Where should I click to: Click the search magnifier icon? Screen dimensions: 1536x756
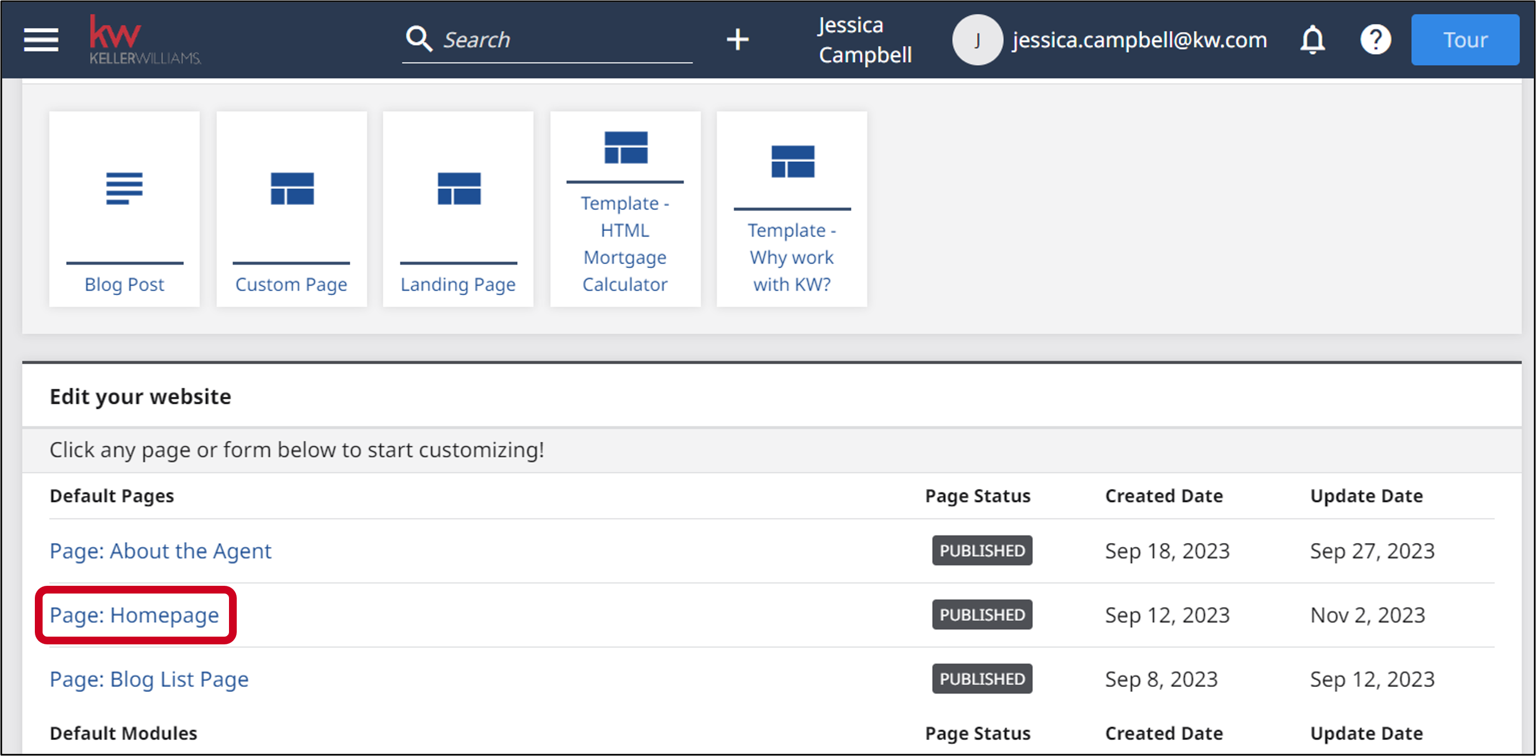pyautogui.click(x=419, y=39)
